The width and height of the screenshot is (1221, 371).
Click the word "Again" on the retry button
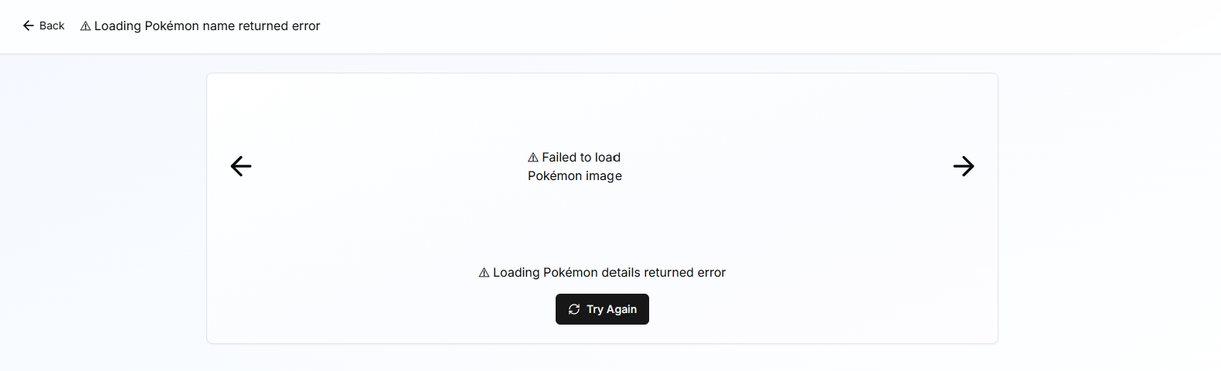coord(622,309)
